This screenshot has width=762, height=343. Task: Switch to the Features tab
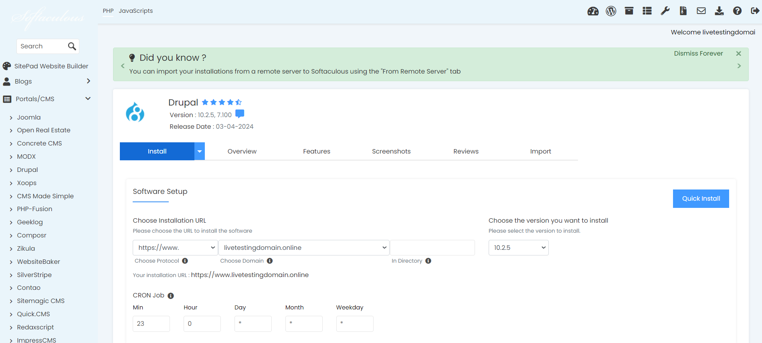[317, 152]
